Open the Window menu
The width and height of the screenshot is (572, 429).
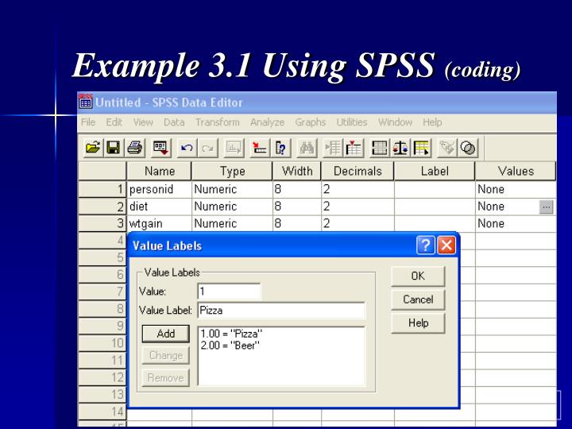(395, 122)
